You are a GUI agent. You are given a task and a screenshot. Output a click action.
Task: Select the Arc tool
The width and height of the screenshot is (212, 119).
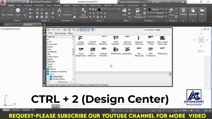pyautogui.click(x=25, y=12)
